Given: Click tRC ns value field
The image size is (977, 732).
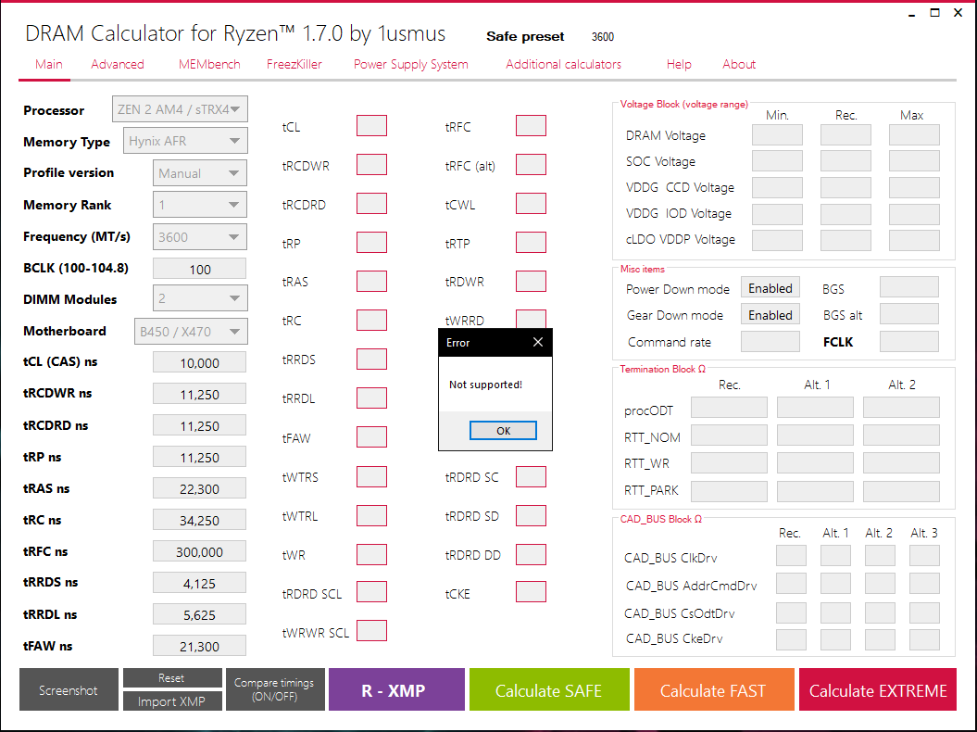Looking at the screenshot, I should point(199,520).
